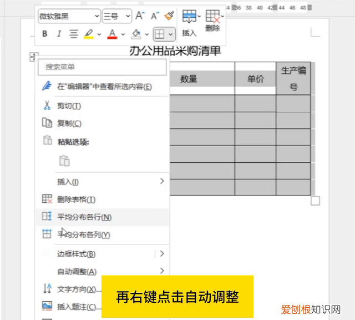Click the 插入 label in mini toolbar
Viewport: 355px width, 320px height.
[189, 33]
